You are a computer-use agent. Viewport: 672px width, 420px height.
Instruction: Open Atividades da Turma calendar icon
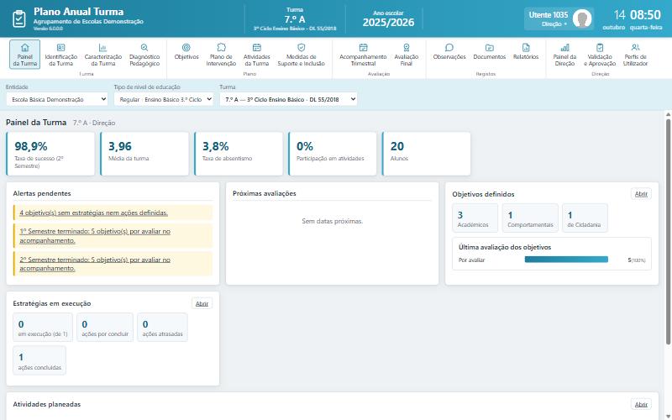(257, 47)
